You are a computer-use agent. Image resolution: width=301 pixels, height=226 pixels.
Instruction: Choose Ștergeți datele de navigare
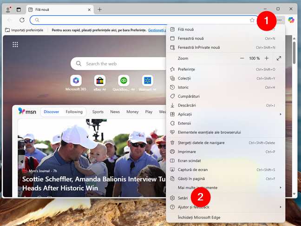(225, 143)
